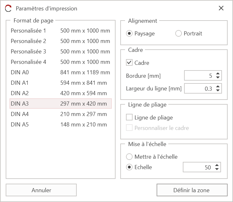Click the Bordure value input field
Viewport: 233px width, 202px height.
pos(199,76)
